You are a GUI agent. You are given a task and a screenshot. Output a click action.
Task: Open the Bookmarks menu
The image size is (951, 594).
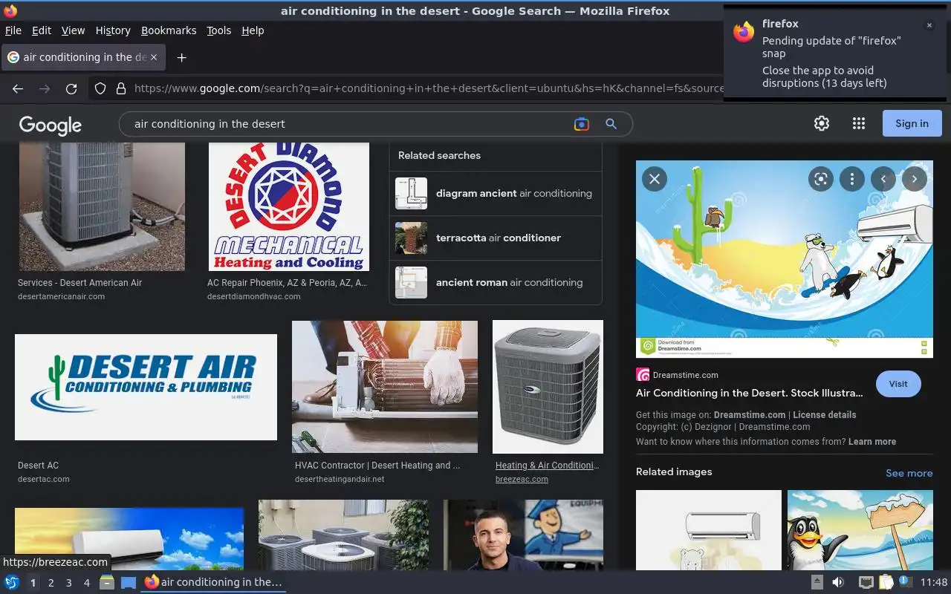coord(169,30)
